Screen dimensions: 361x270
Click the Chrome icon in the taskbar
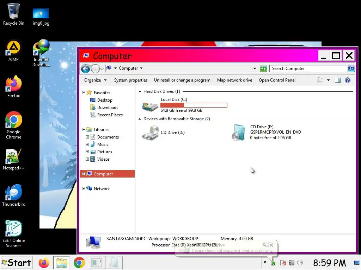coord(79,263)
